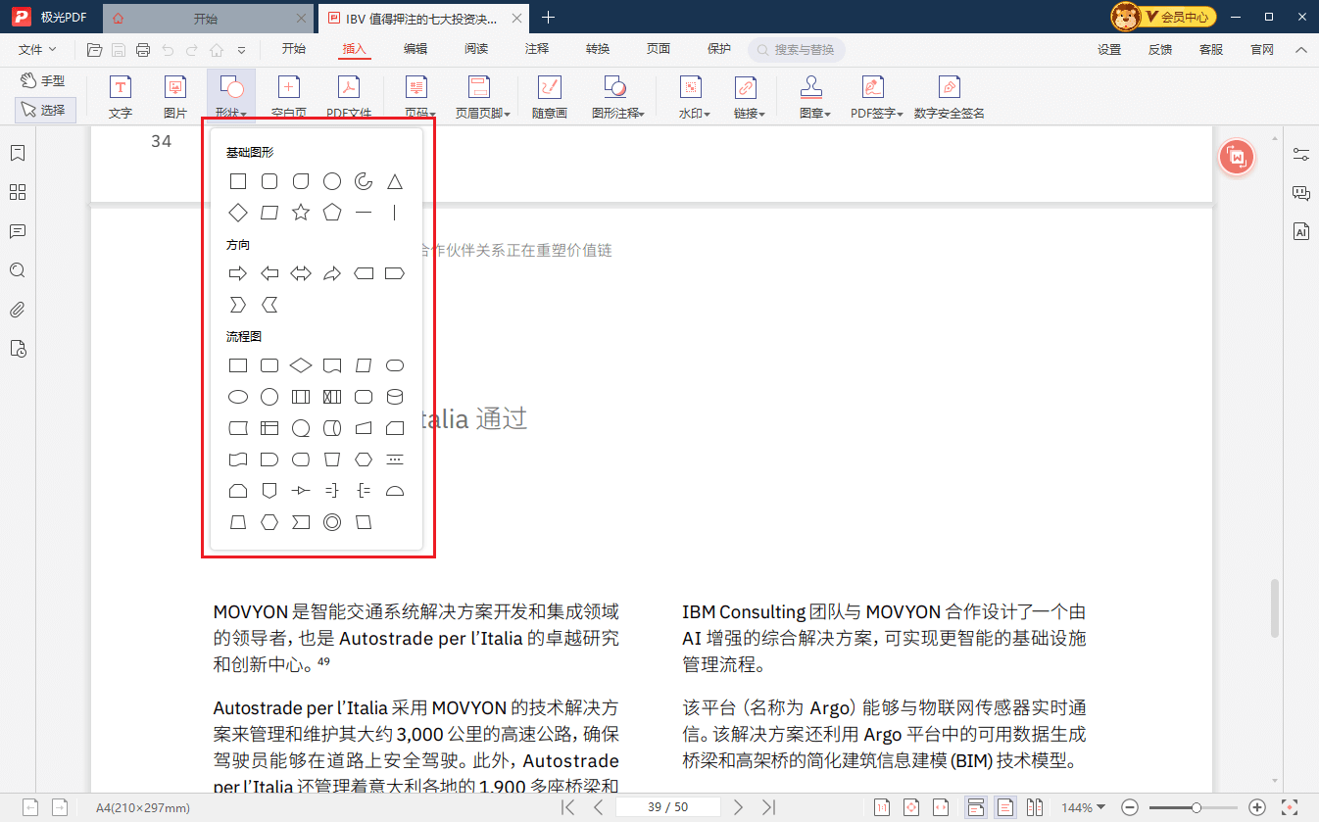Click the 文字 text insert tool
1319x822 pixels.
coord(120,98)
